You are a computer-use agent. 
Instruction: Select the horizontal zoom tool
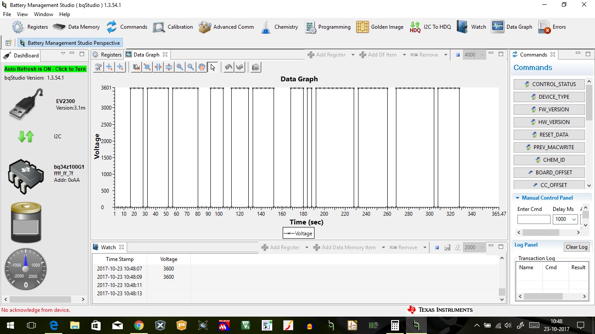pos(158,67)
